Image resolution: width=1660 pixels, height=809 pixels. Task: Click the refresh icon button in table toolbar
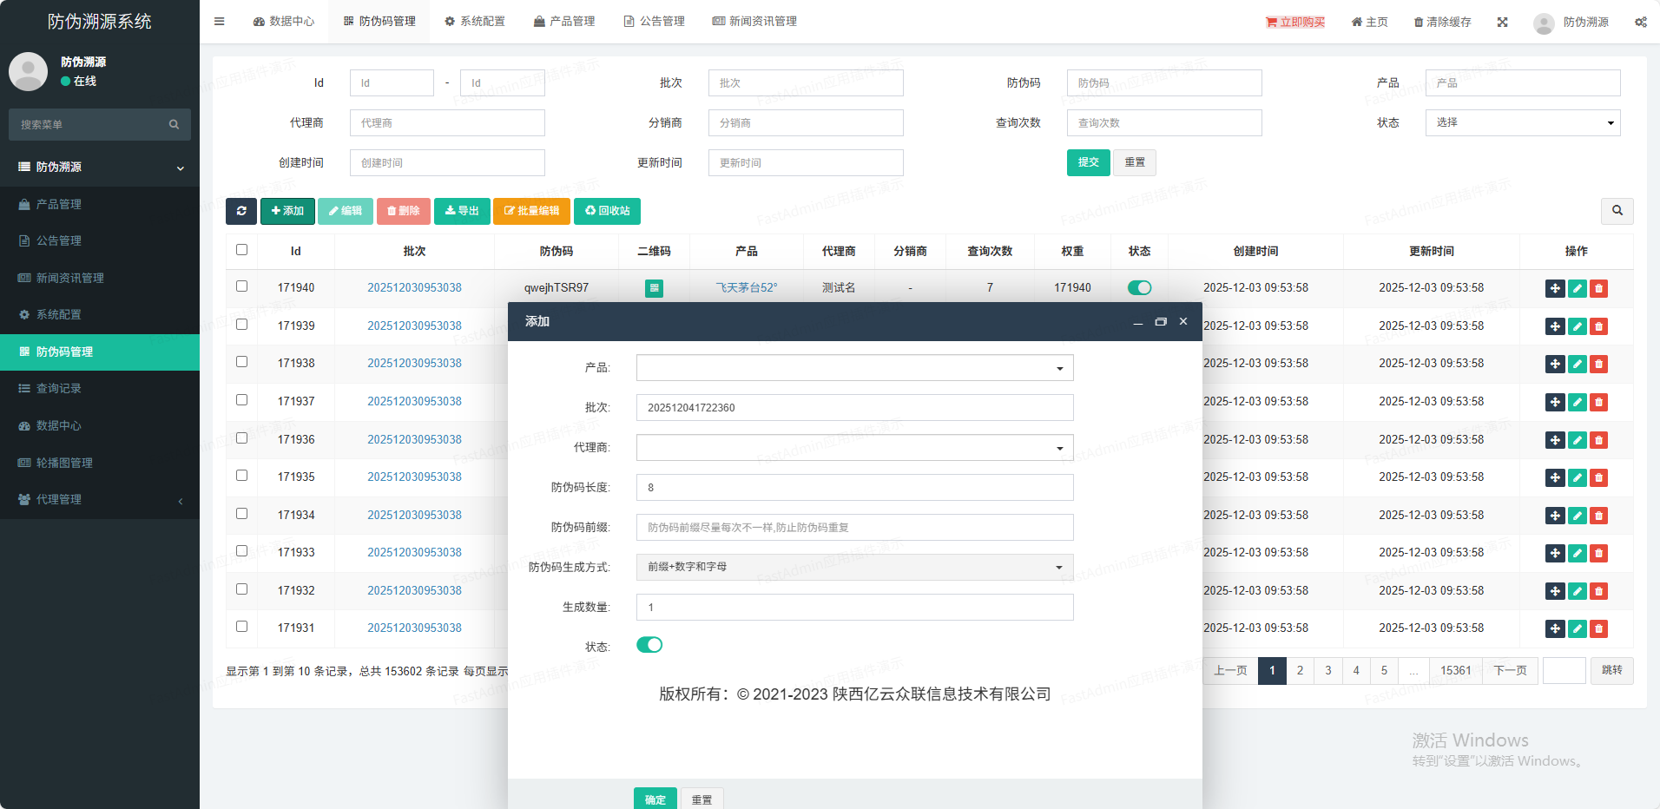(240, 211)
